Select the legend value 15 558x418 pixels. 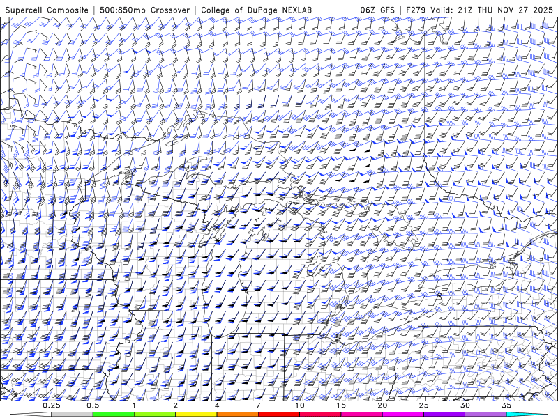point(341,405)
